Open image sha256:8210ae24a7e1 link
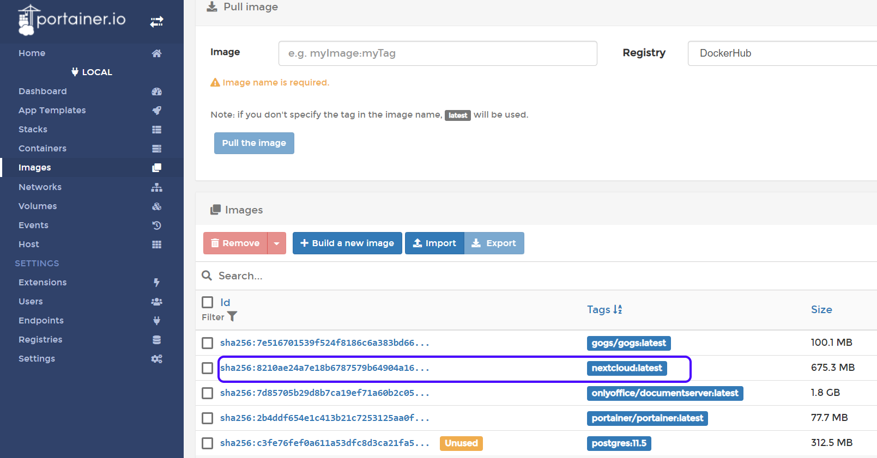 pos(325,368)
